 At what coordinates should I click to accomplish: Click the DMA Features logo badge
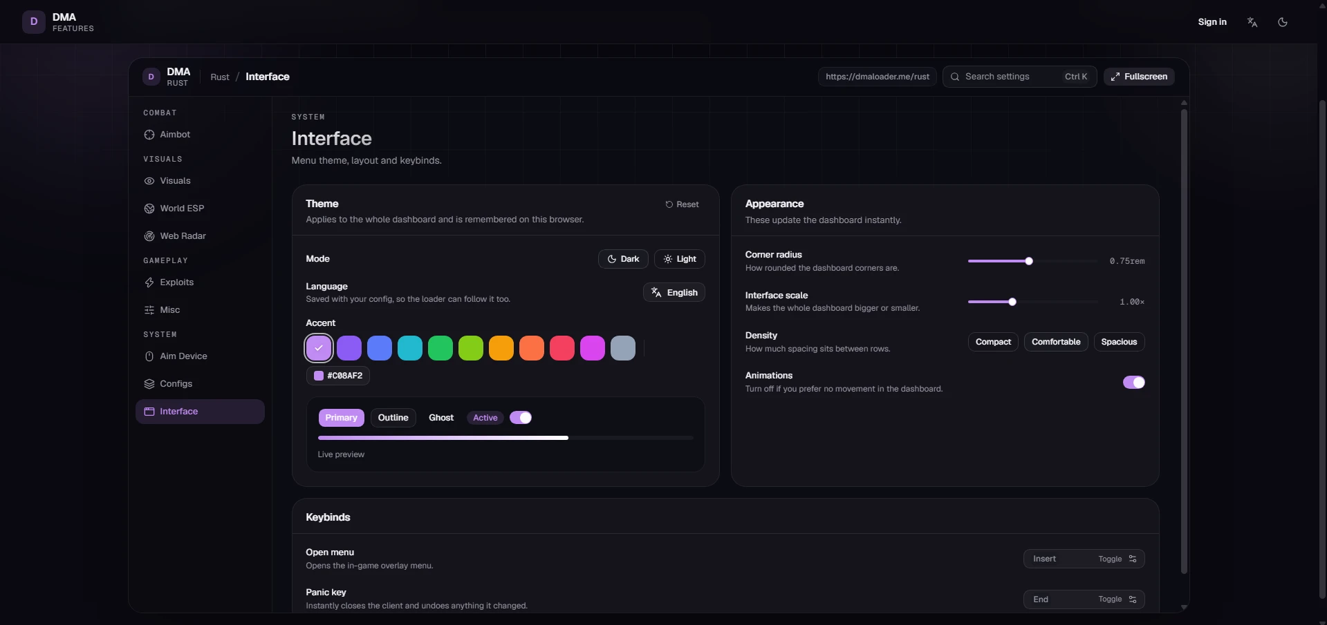(34, 22)
